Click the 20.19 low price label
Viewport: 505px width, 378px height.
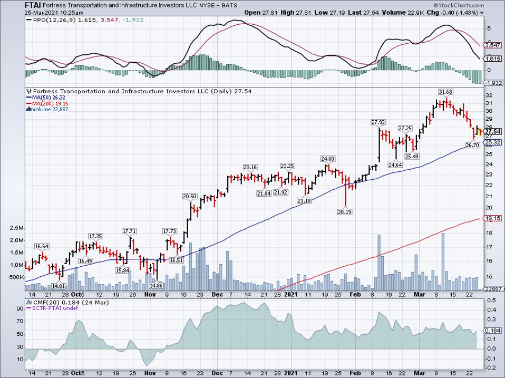point(344,212)
